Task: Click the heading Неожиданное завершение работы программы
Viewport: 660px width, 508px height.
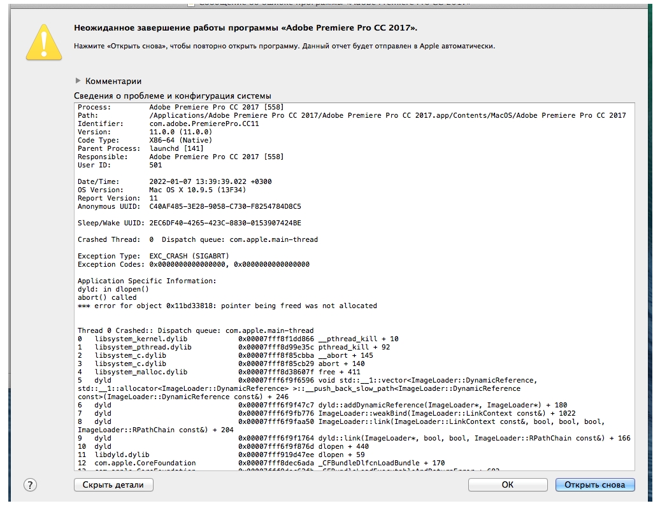Action: (x=246, y=28)
